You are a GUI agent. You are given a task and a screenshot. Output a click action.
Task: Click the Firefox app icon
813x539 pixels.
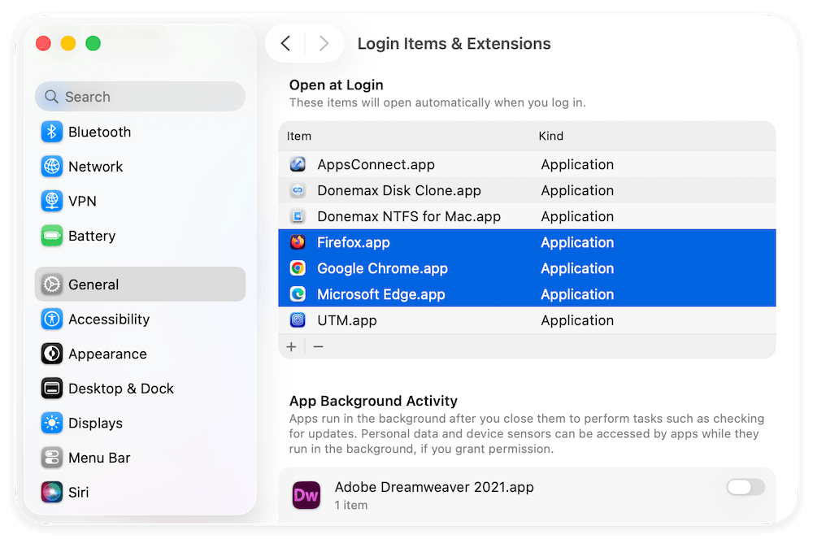point(298,242)
